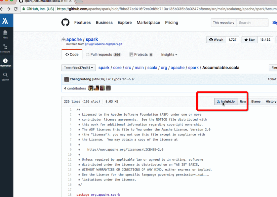Click zhengruifeng's commit avatar
The width and height of the screenshot is (277, 197).
pyautogui.click(x=67, y=79)
